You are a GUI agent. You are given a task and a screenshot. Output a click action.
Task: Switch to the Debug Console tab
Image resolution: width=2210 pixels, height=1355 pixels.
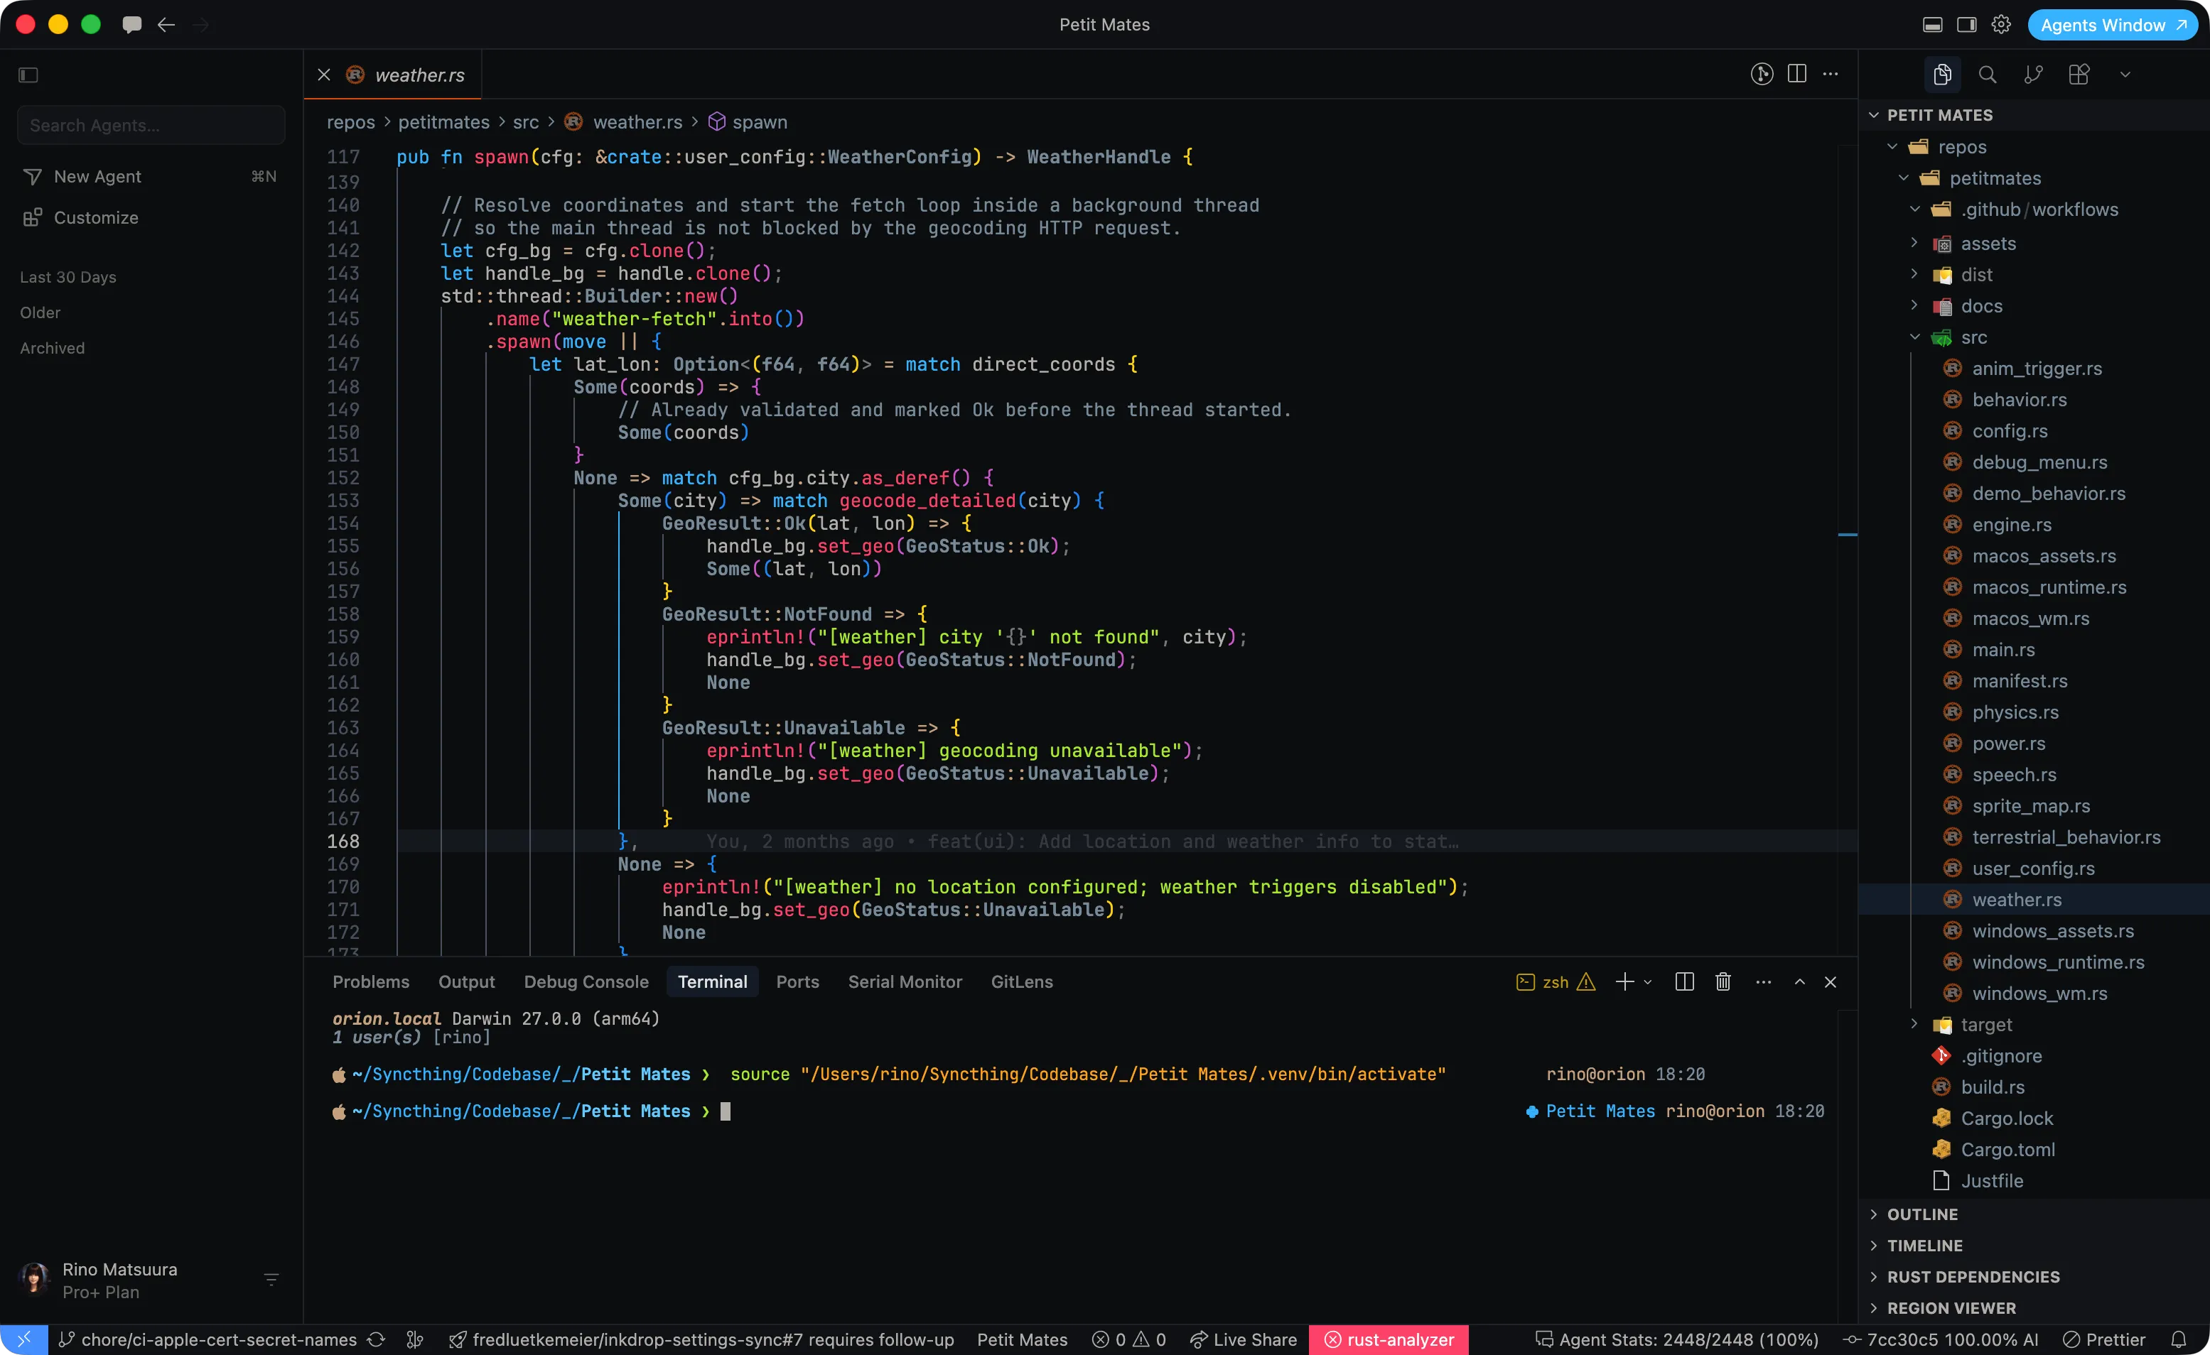tap(586, 981)
